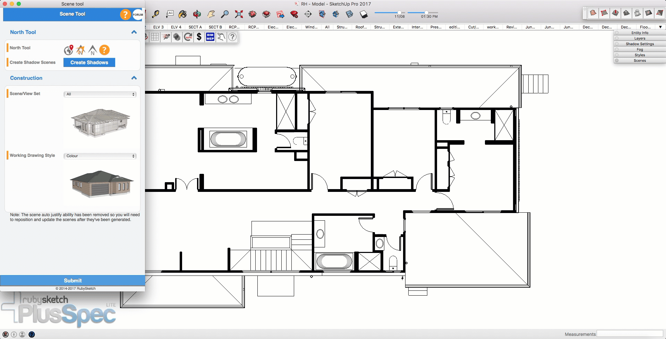Viewport: 666px width, 339px height.
Task: Click the Create Shadows button
Action: click(89, 62)
